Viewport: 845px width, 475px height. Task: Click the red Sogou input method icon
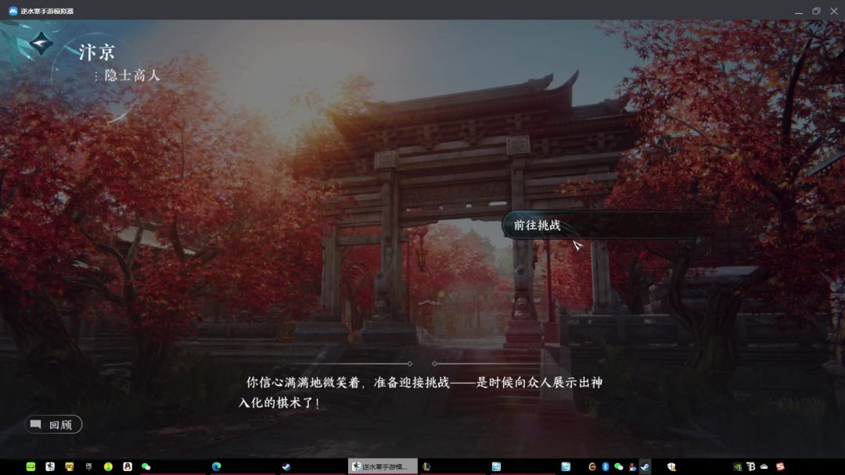778,466
